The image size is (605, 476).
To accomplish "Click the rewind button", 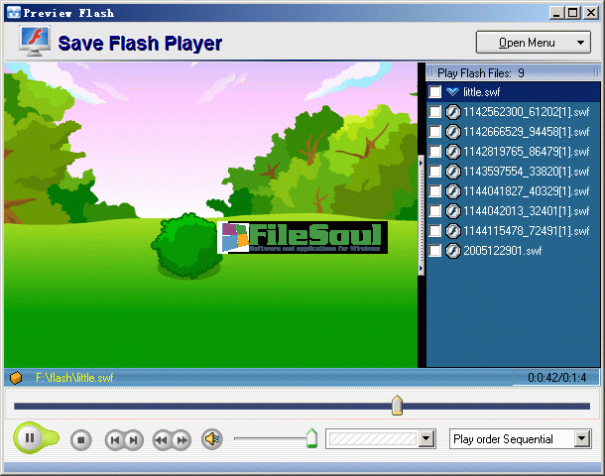I will [x=162, y=439].
